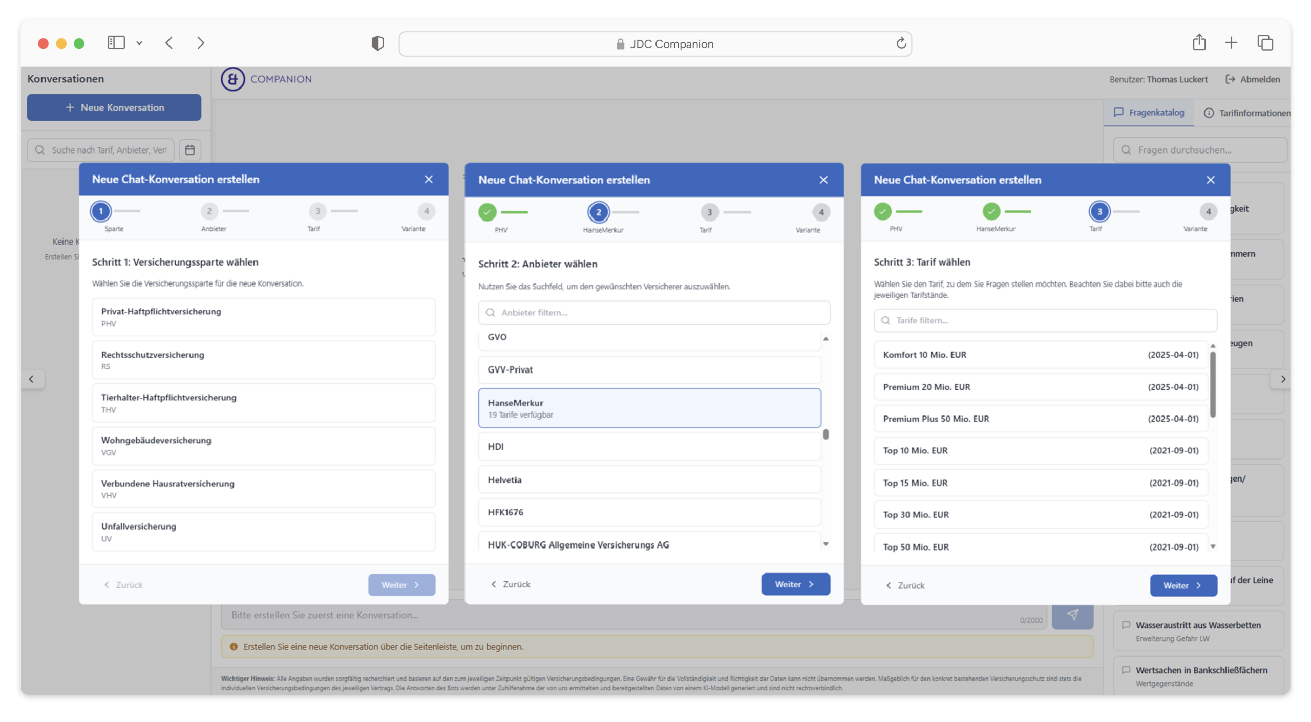Viewport: 1311px width, 722px height.
Task: Switch to the Fragenkatalog tab
Action: pyautogui.click(x=1149, y=113)
